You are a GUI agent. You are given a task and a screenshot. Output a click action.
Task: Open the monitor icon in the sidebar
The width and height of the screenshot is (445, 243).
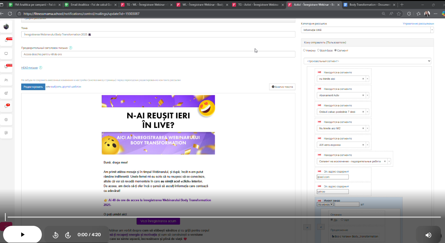[x=6, y=53]
